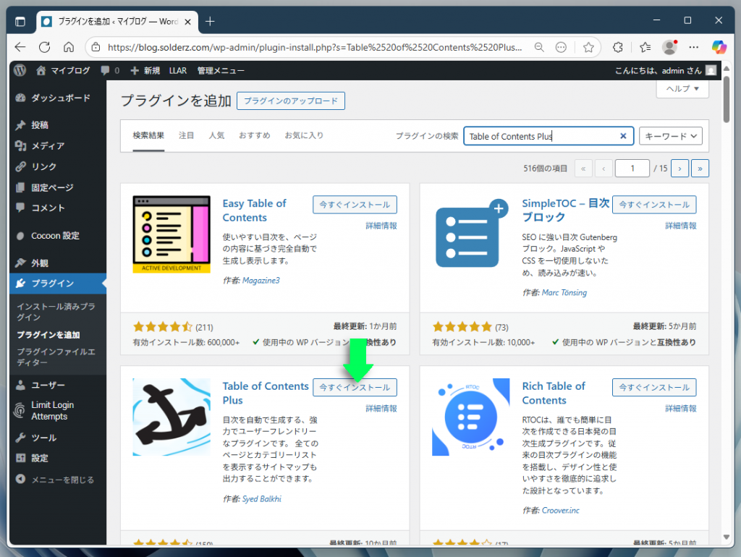Open the 設定 sliders icon

click(21, 457)
